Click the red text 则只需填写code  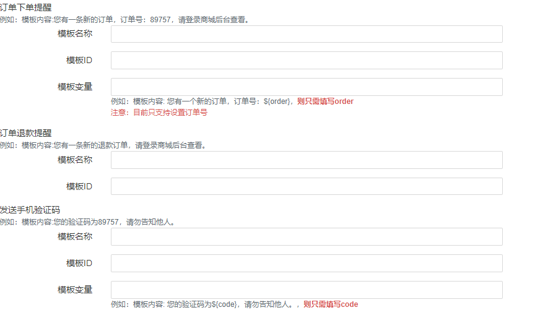coord(331,304)
